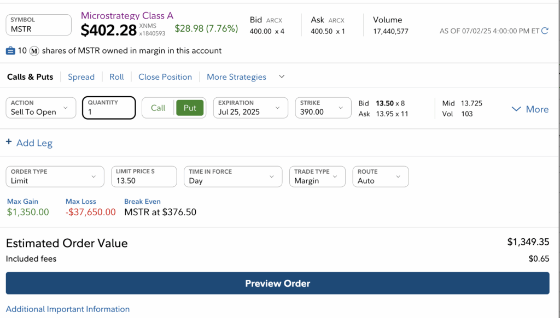Open the Action dropdown
560x318 pixels.
tap(41, 108)
